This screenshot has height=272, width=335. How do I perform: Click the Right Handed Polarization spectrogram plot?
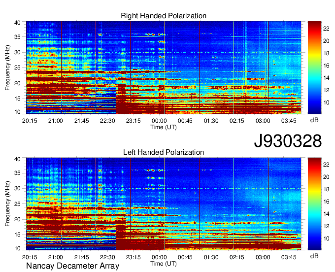tap(164, 68)
